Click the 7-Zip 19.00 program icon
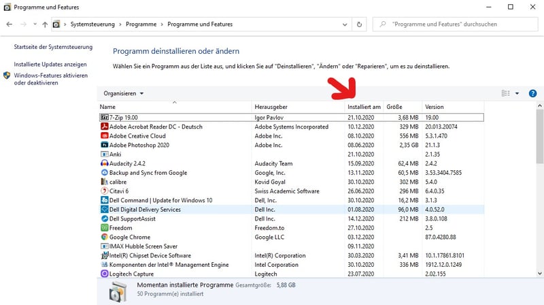544x305 pixels. (x=104, y=117)
